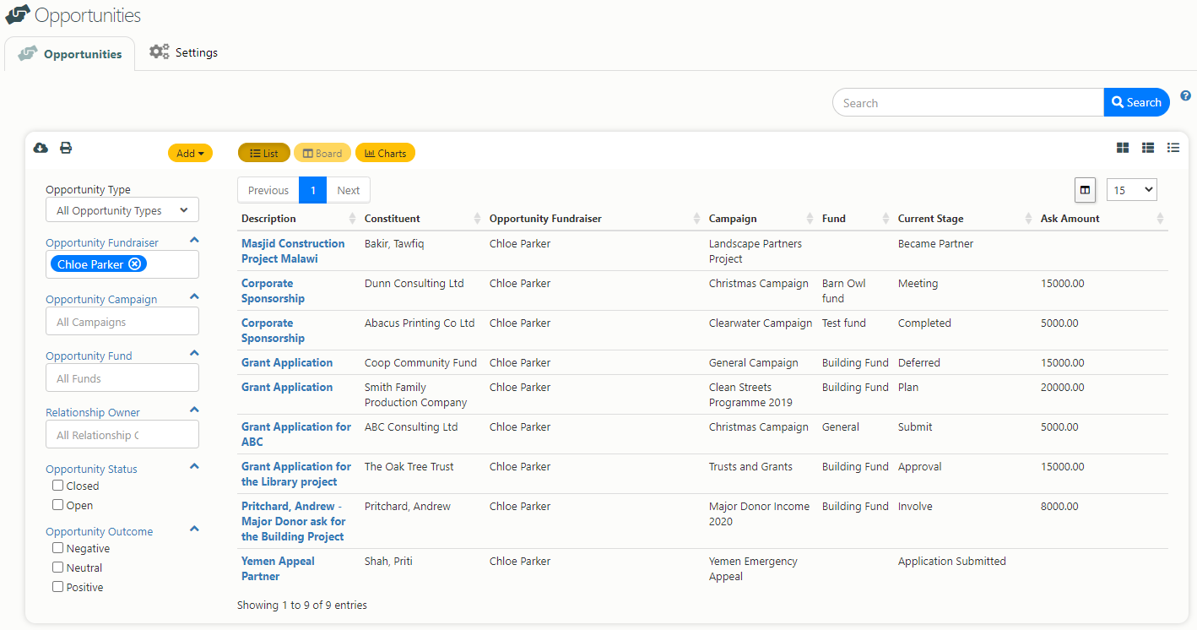This screenshot has height=630, width=1197.
Task: Sort by Ask Amount column arrows
Action: coord(1160,219)
